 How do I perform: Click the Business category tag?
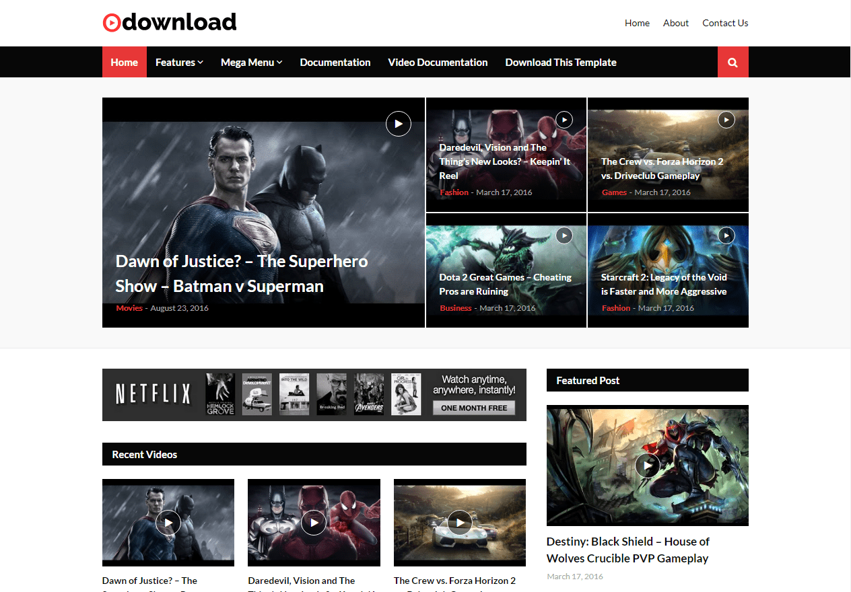[x=456, y=308]
